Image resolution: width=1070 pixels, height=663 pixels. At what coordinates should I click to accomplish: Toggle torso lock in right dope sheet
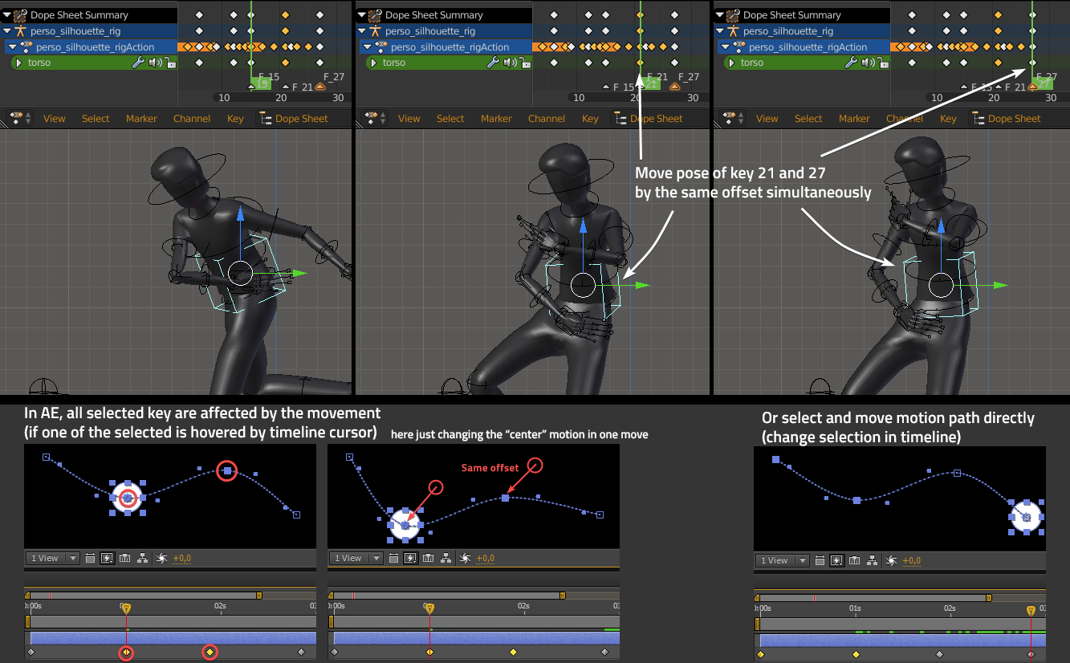[x=883, y=63]
